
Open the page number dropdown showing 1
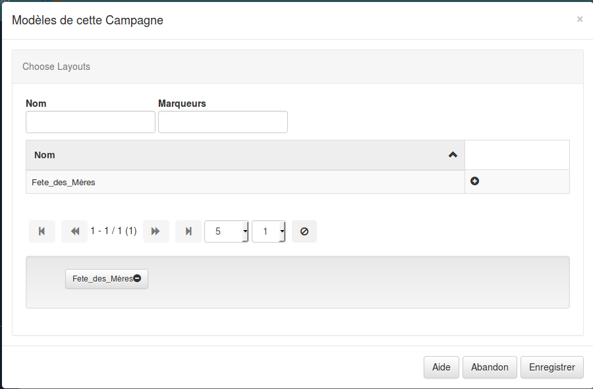(x=269, y=231)
